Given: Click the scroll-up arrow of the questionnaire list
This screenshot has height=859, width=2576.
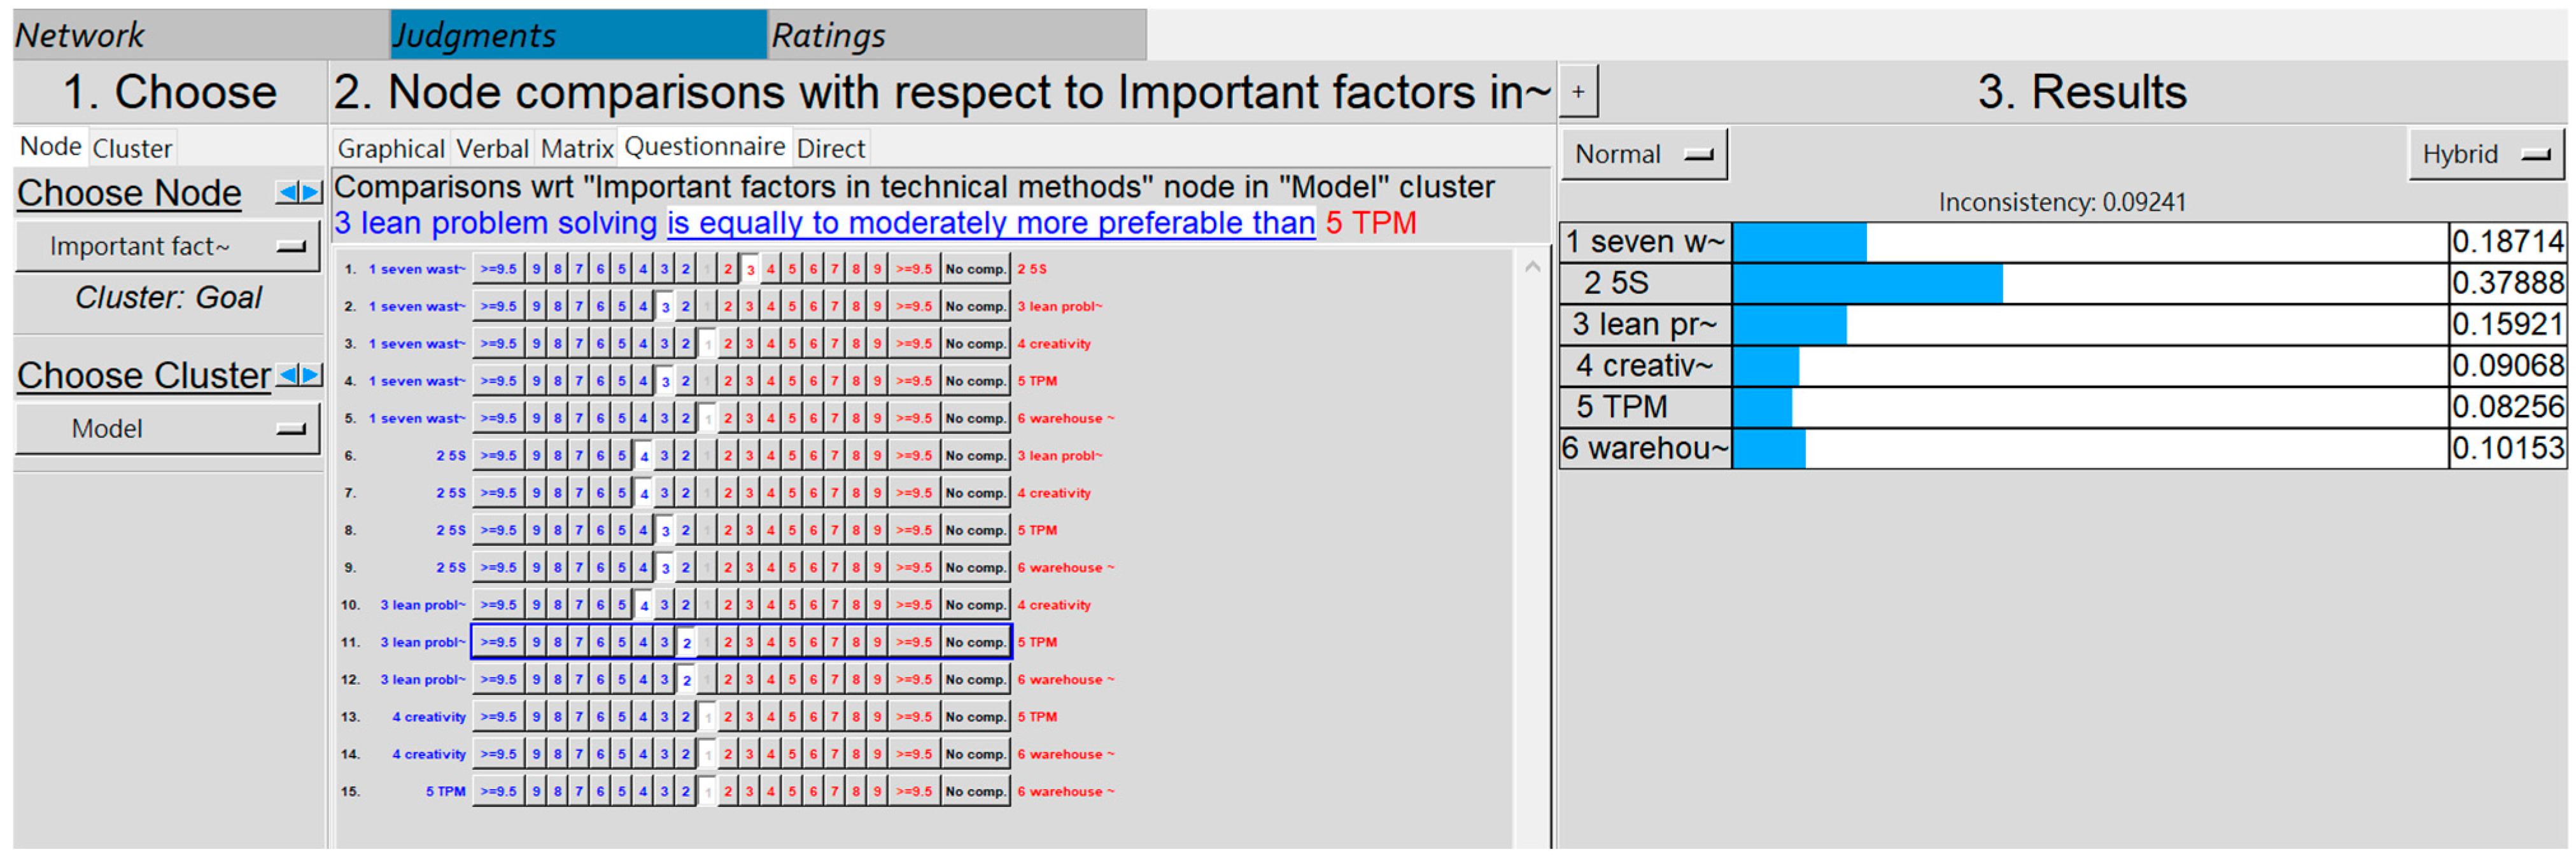Looking at the screenshot, I should click(x=1531, y=268).
